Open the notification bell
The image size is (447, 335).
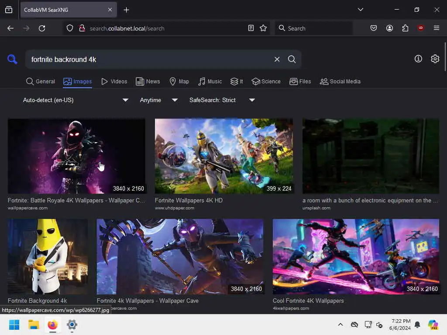pyautogui.click(x=417, y=325)
